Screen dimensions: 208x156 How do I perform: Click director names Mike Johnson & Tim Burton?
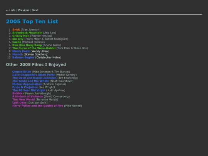(51, 72)
